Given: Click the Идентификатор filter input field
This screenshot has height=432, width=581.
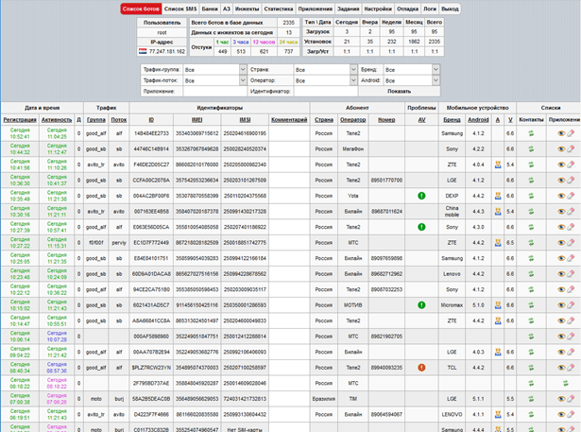Looking at the screenshot, I should 326,91.
